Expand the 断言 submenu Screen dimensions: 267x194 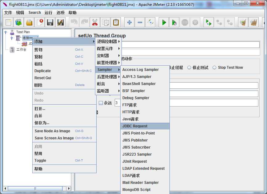pyautogui.click(x=108, y=84)
